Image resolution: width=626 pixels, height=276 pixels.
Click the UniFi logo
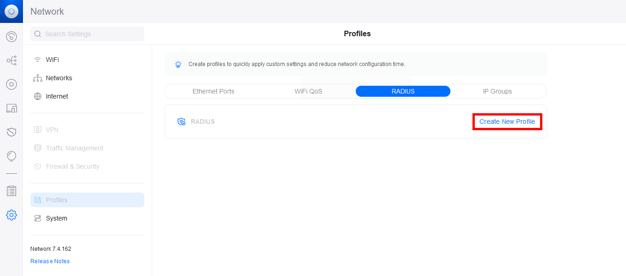[x=11, y=11]
